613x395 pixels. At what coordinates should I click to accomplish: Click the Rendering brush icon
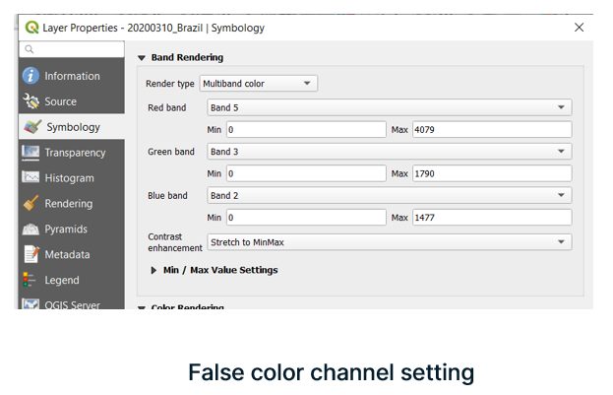tap(31, 204)
